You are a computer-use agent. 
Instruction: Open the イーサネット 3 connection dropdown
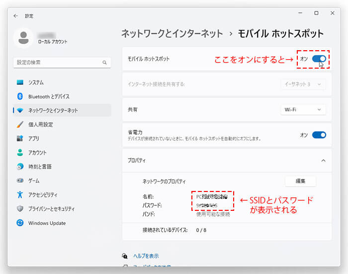click(x=303, y=85)
